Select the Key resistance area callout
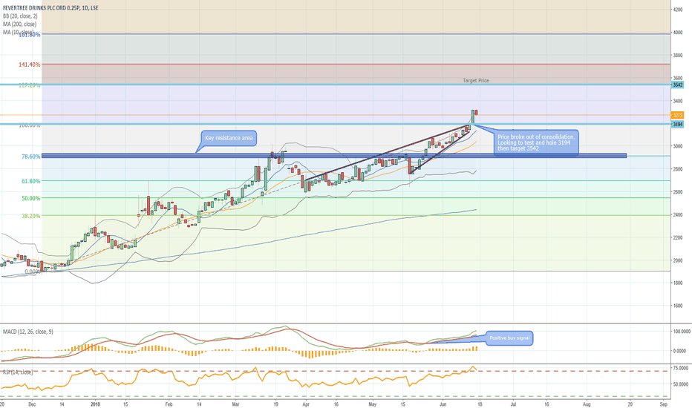This screenshot has height=408, width=692. coord(229,138)
